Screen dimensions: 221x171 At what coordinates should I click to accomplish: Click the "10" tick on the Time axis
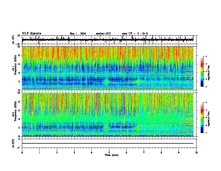196,153
